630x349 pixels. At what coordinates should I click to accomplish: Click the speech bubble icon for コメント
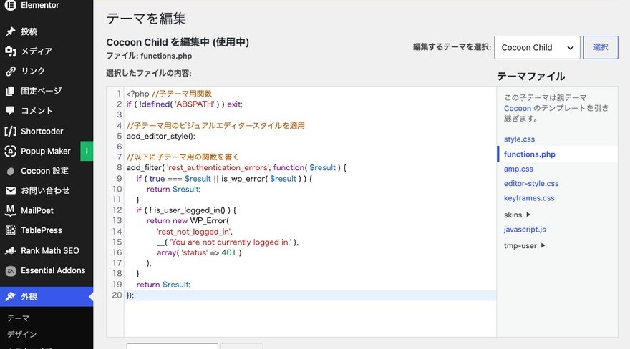click(x=11, y=111)
